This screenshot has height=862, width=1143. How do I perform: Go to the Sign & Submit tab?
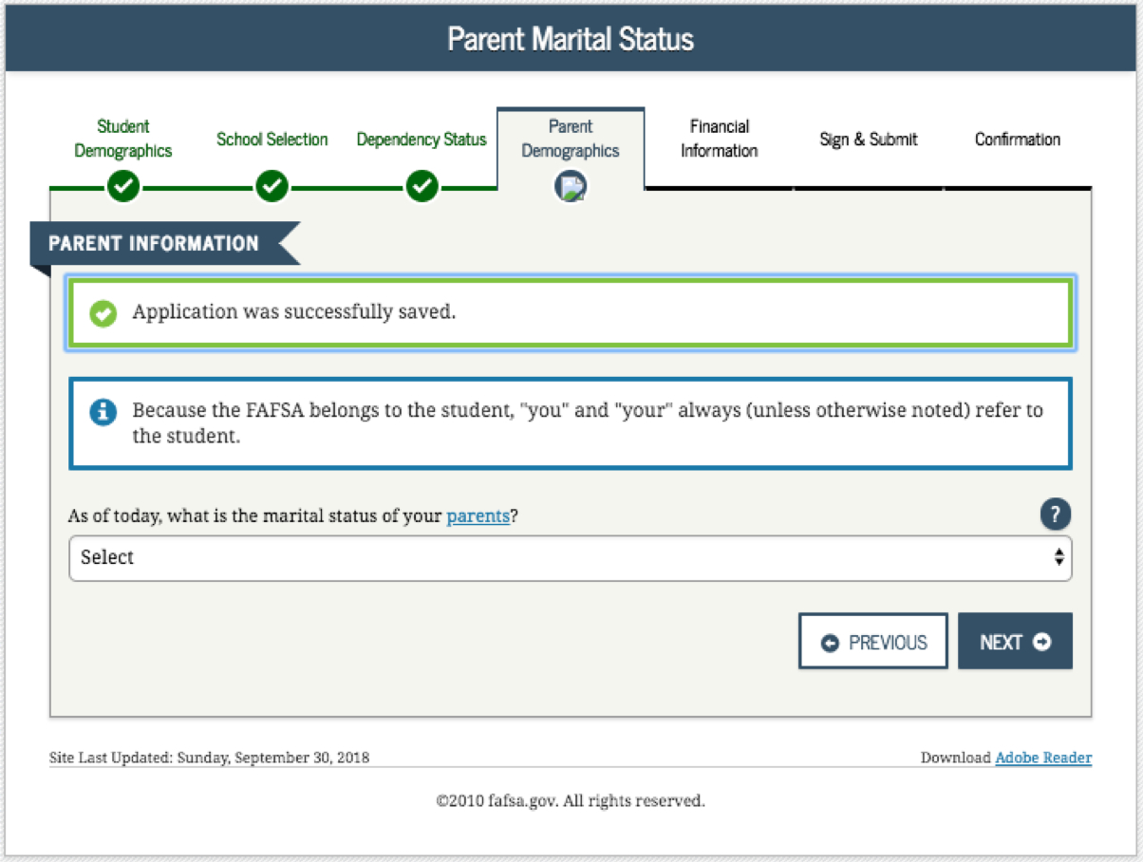[x=869, y=140]
